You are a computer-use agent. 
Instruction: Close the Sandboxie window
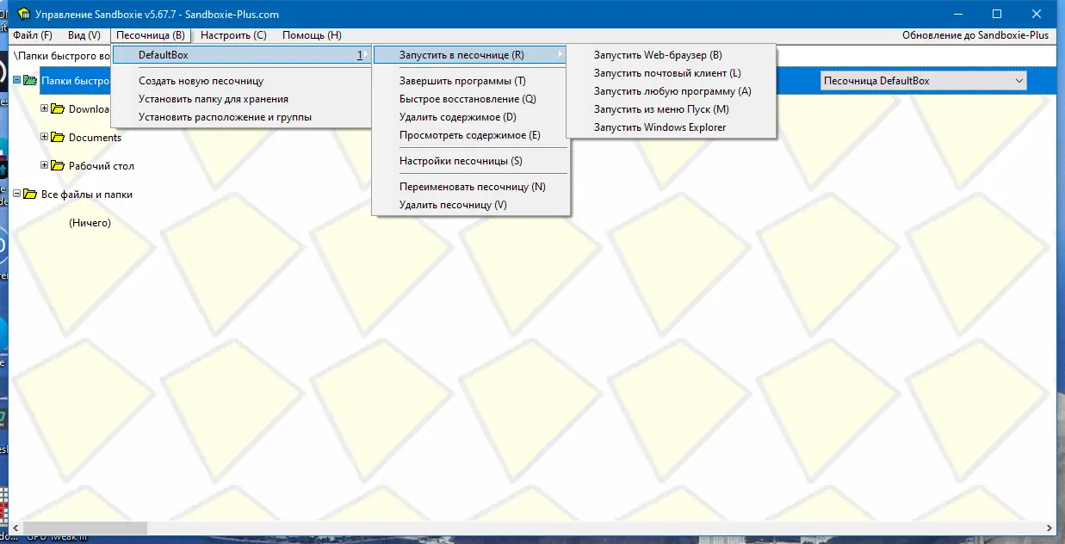(1037, 14)
